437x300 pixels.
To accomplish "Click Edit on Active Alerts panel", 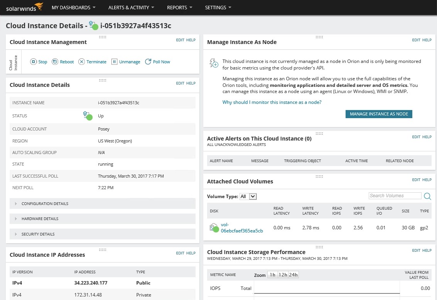I will tap(416, 137).
